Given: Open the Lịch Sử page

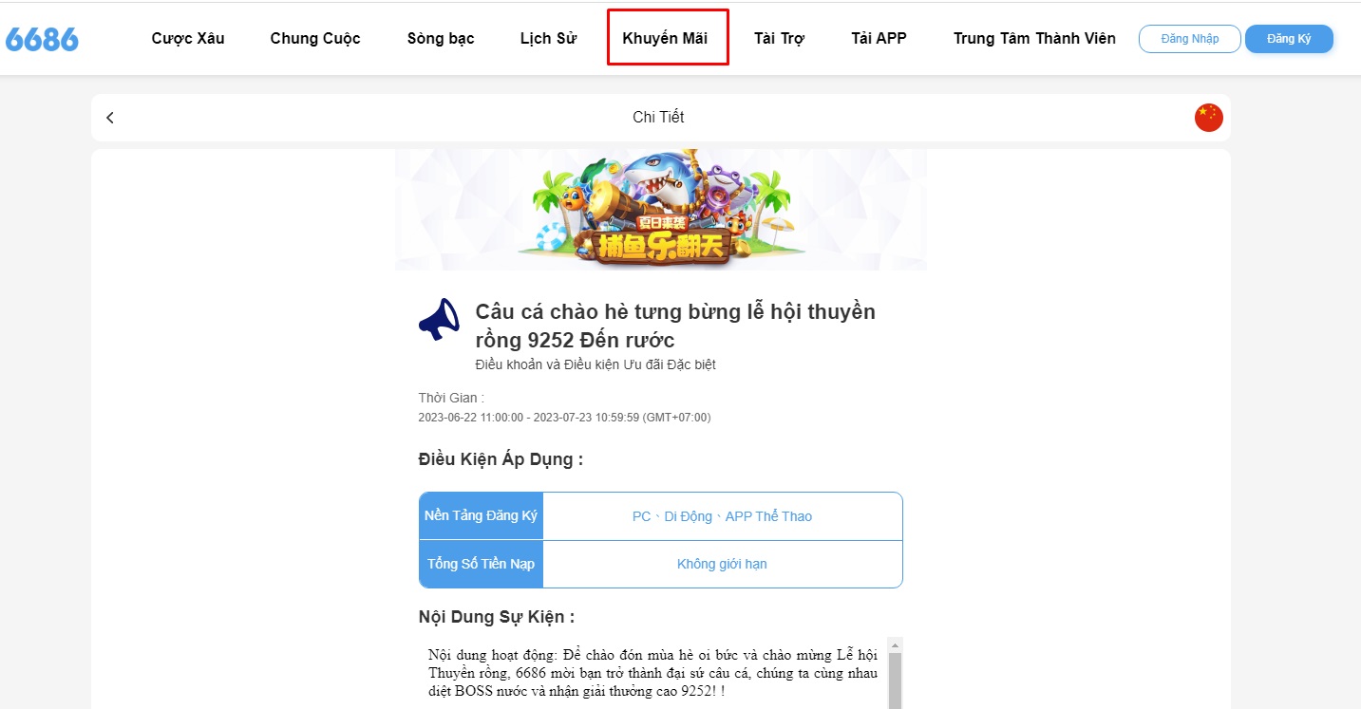Looking at the screenshot, I should [548, 39].
